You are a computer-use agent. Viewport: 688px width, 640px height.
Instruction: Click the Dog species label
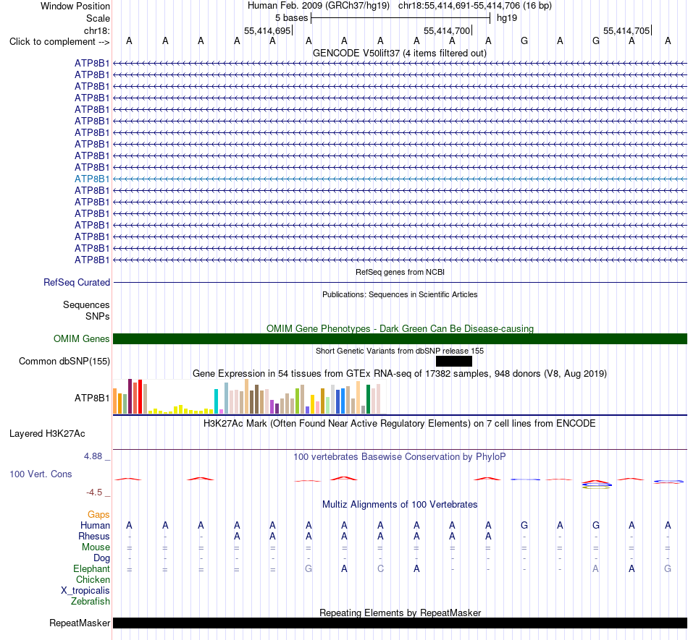click(101, 558)
